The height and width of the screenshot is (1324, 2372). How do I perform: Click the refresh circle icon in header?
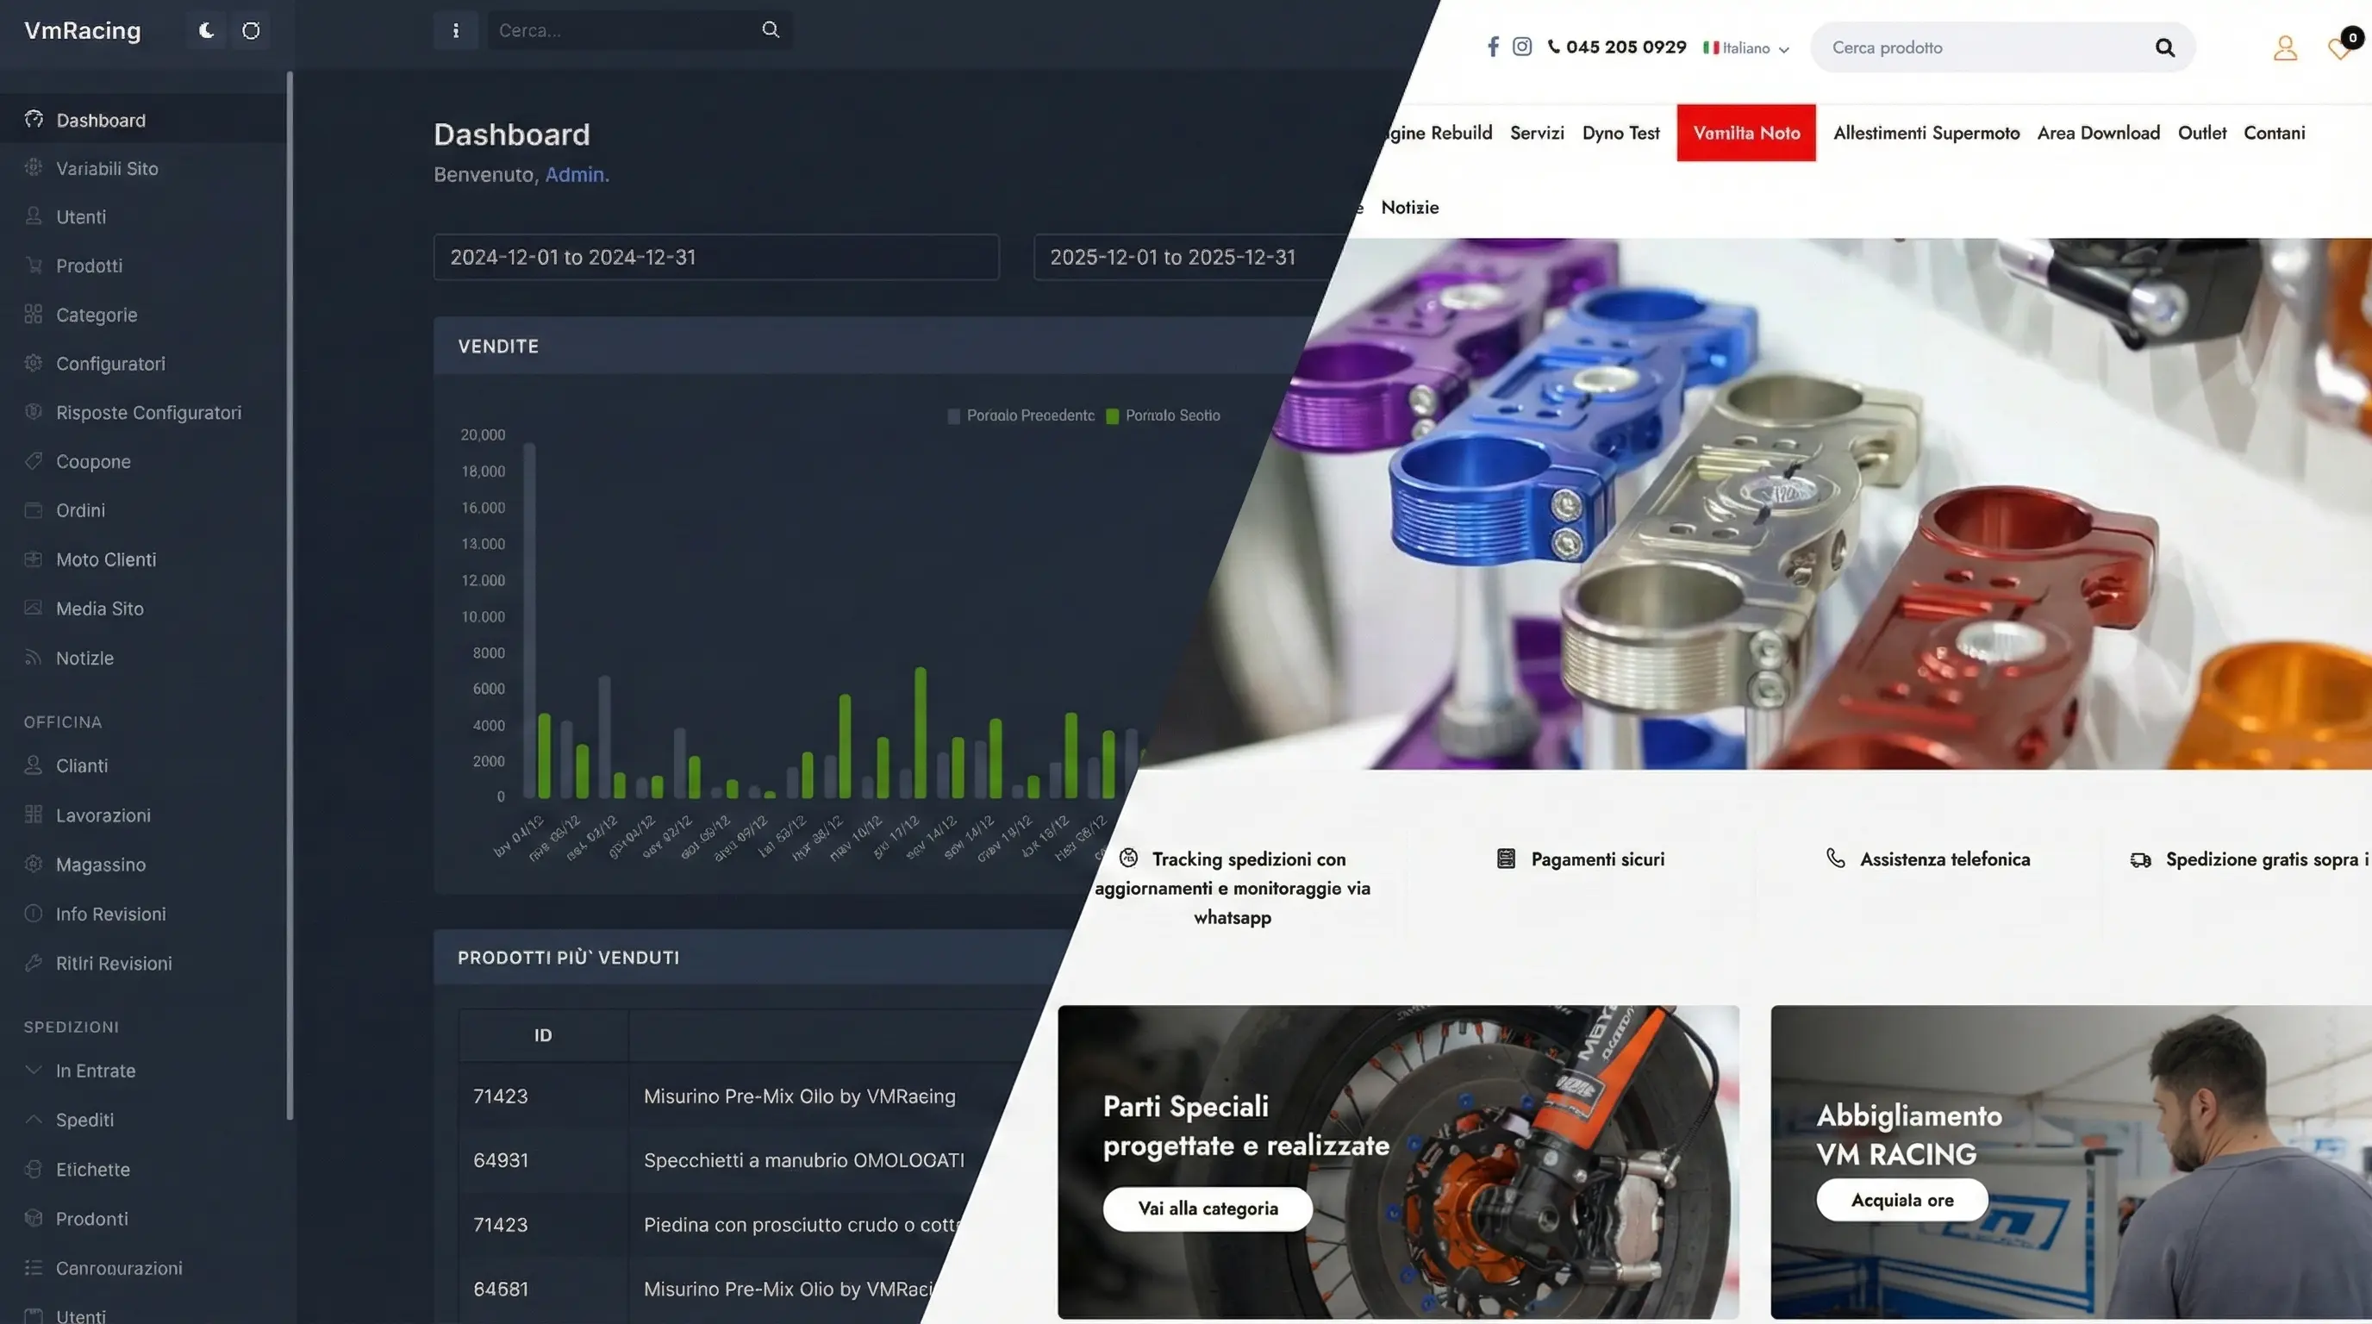click(x=251, y=30)
